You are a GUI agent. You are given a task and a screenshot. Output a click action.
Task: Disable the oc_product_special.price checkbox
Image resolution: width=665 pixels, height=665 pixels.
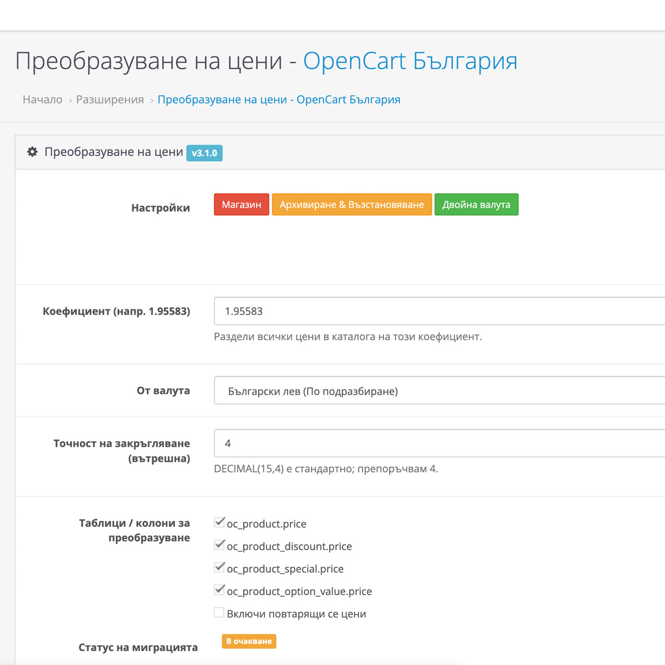pos(219,567)
